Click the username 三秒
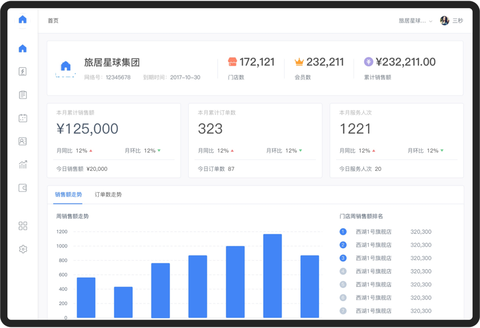Image resolution: width=480 pixels, height=328 pixels. 458,21
